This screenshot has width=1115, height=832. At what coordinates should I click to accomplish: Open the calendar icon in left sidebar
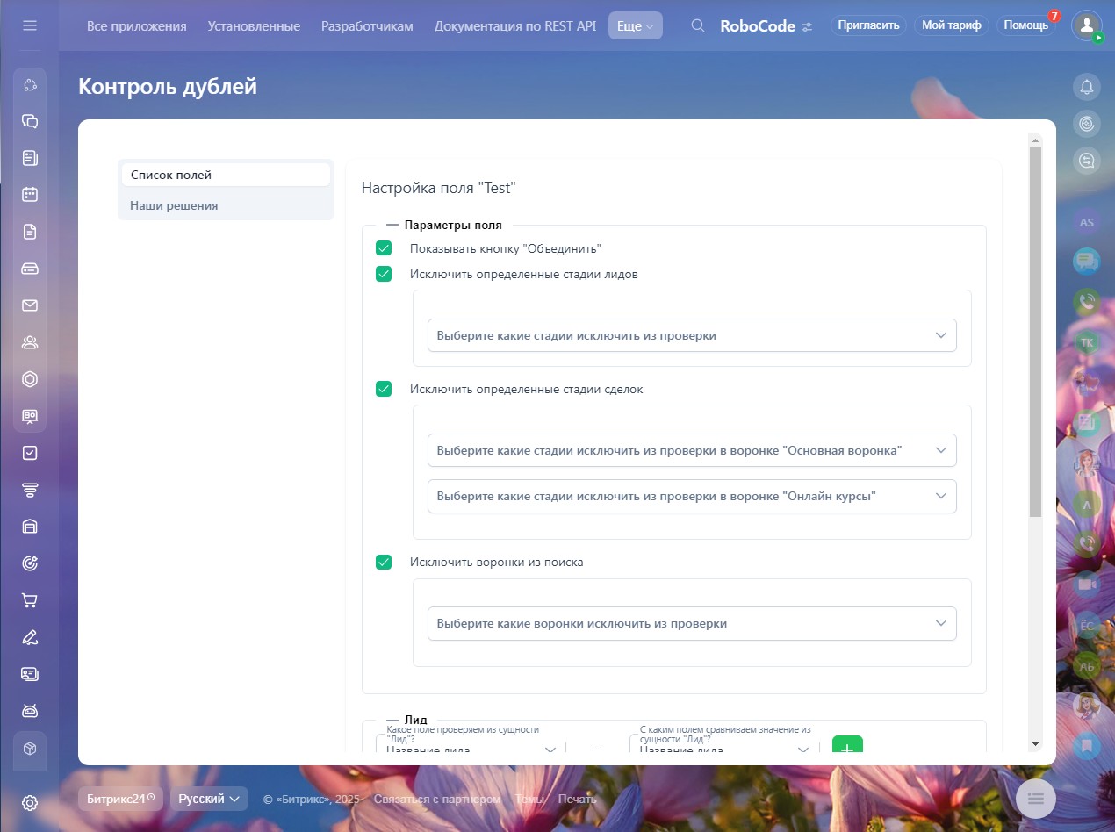coord(30,195)
